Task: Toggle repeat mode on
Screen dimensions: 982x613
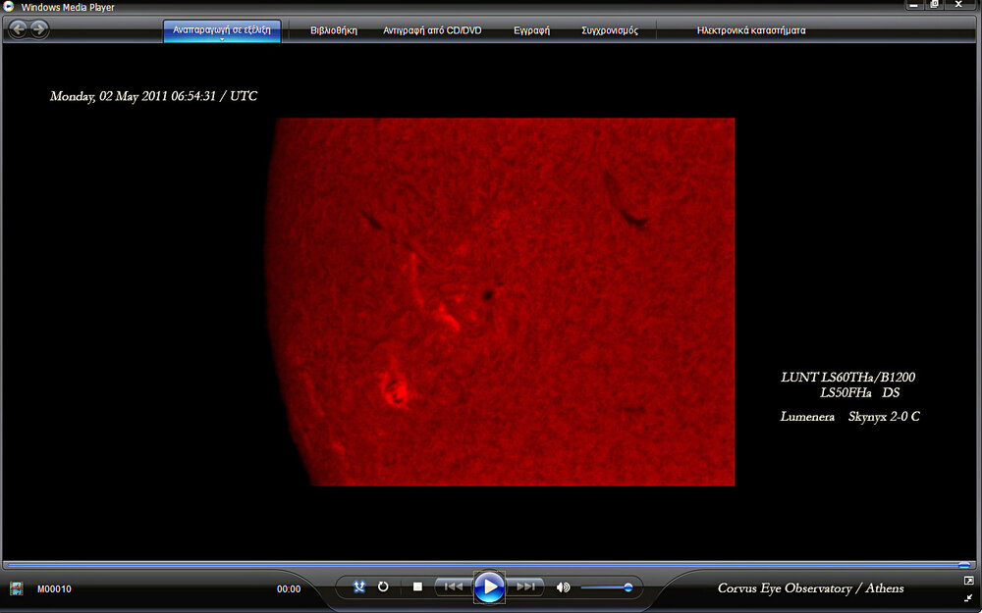Action: pyautogui.click(x=383, y=587)
